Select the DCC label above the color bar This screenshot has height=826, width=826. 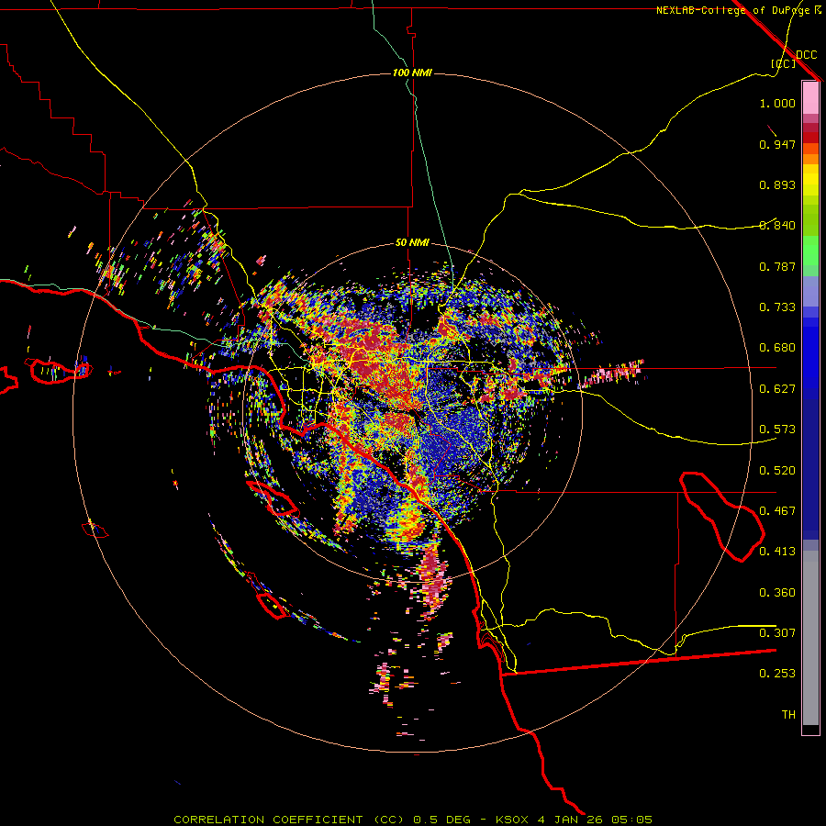[806, 54]
